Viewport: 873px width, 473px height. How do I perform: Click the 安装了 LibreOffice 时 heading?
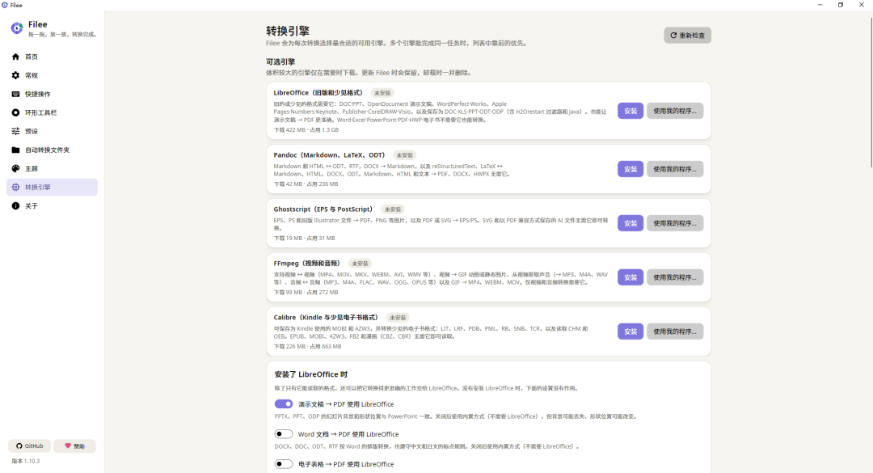311,374
